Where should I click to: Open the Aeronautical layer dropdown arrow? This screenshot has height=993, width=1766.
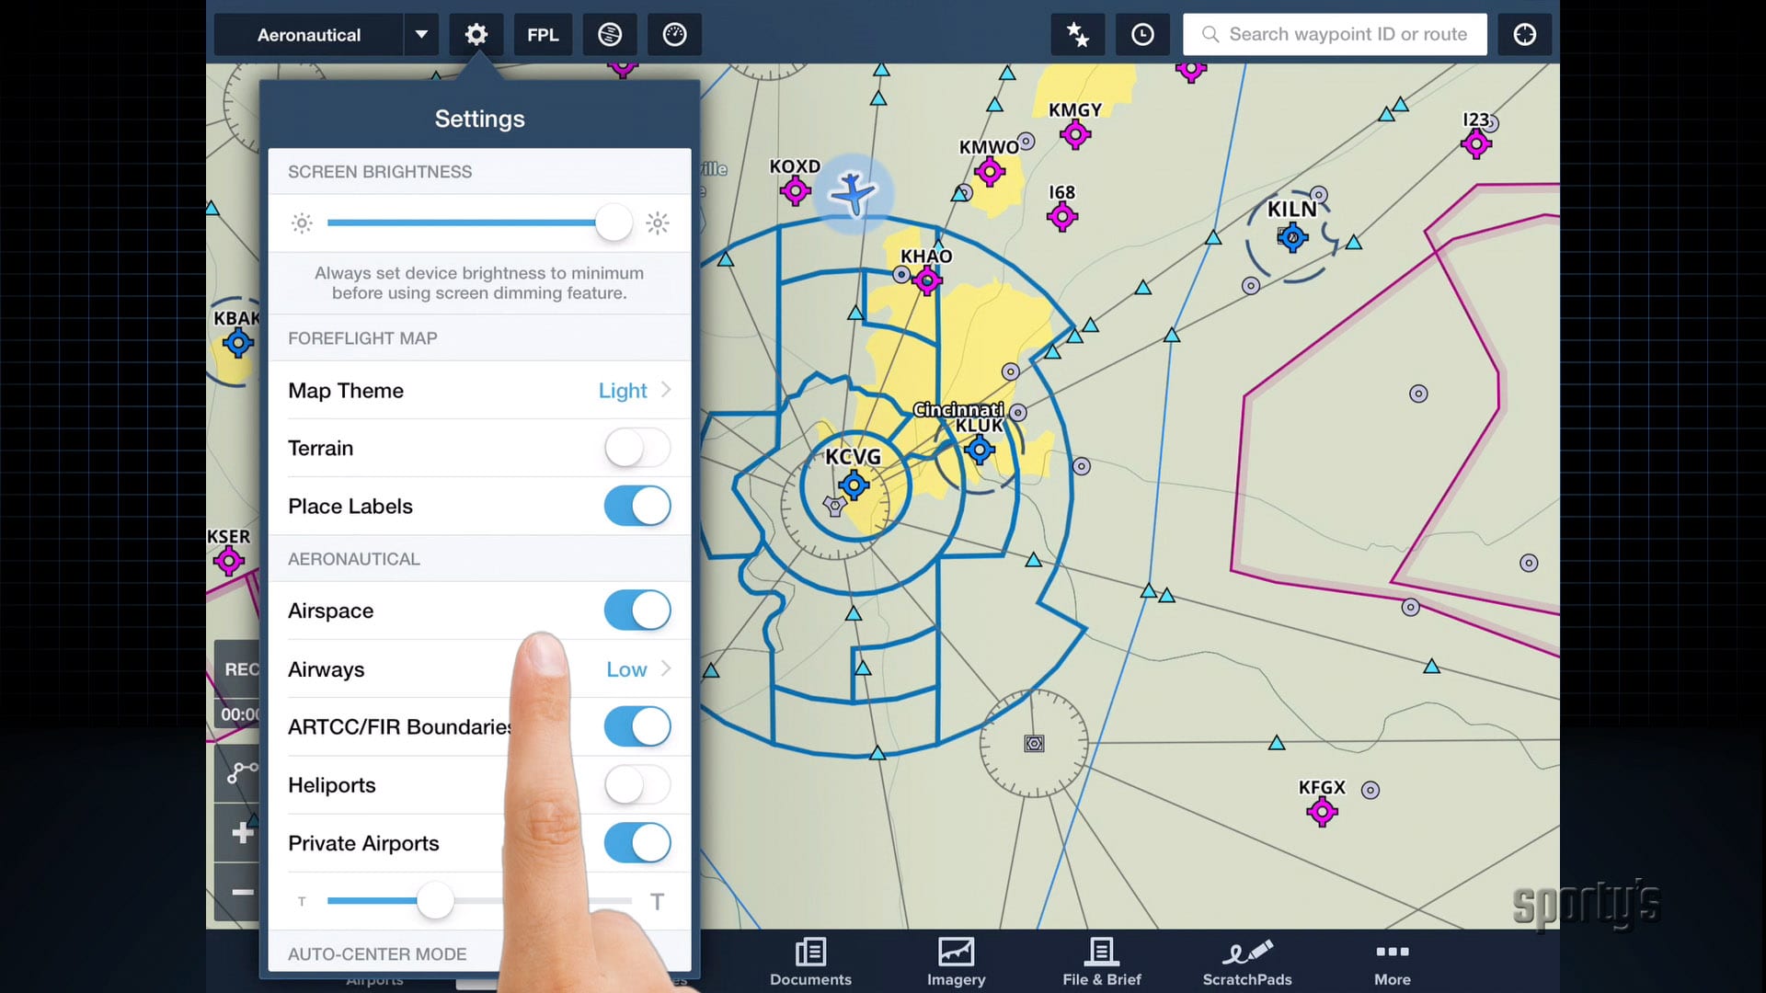click(x=421, y=35)
